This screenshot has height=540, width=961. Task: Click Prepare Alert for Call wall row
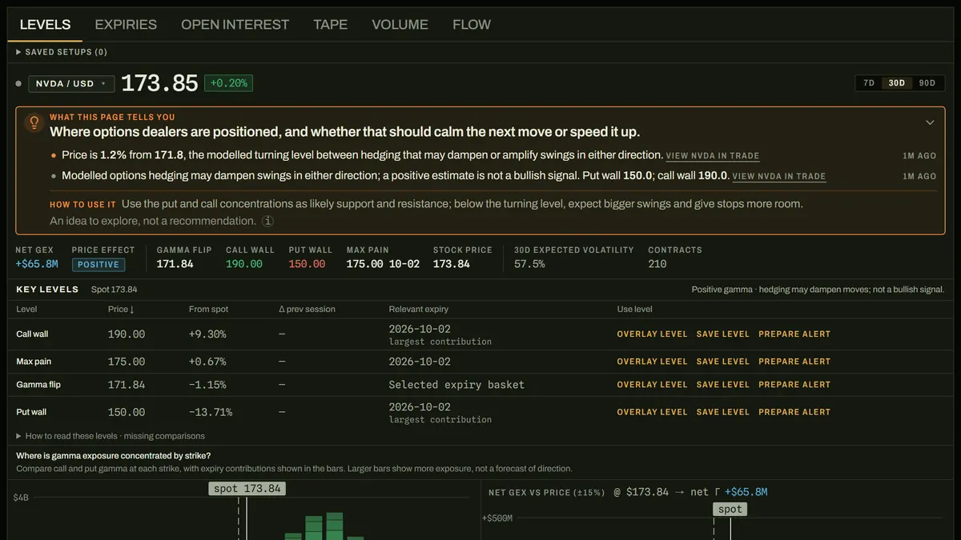(794, 334)
